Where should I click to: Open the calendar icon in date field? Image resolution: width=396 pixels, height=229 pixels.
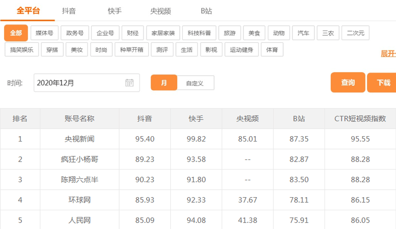pos(129,83)
